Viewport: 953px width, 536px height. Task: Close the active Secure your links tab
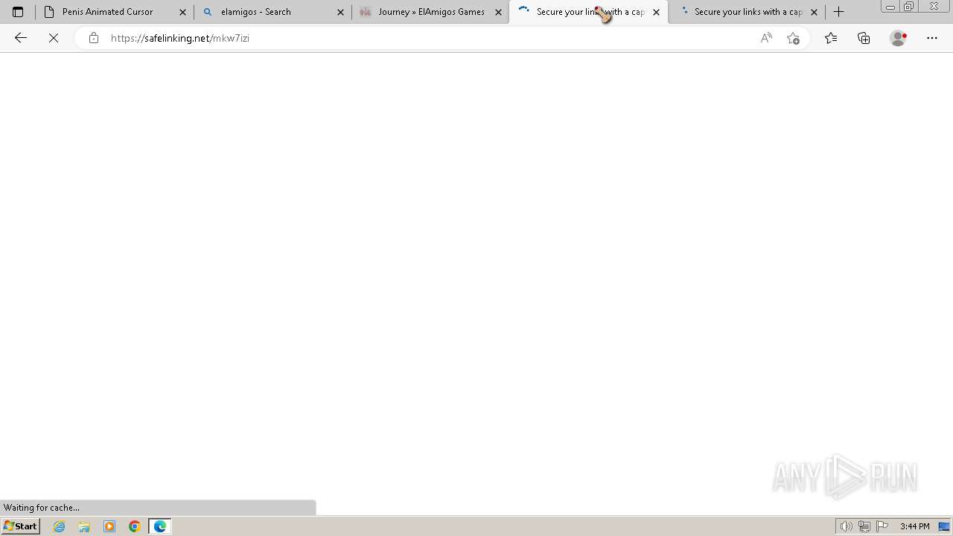tap(656, 12)
